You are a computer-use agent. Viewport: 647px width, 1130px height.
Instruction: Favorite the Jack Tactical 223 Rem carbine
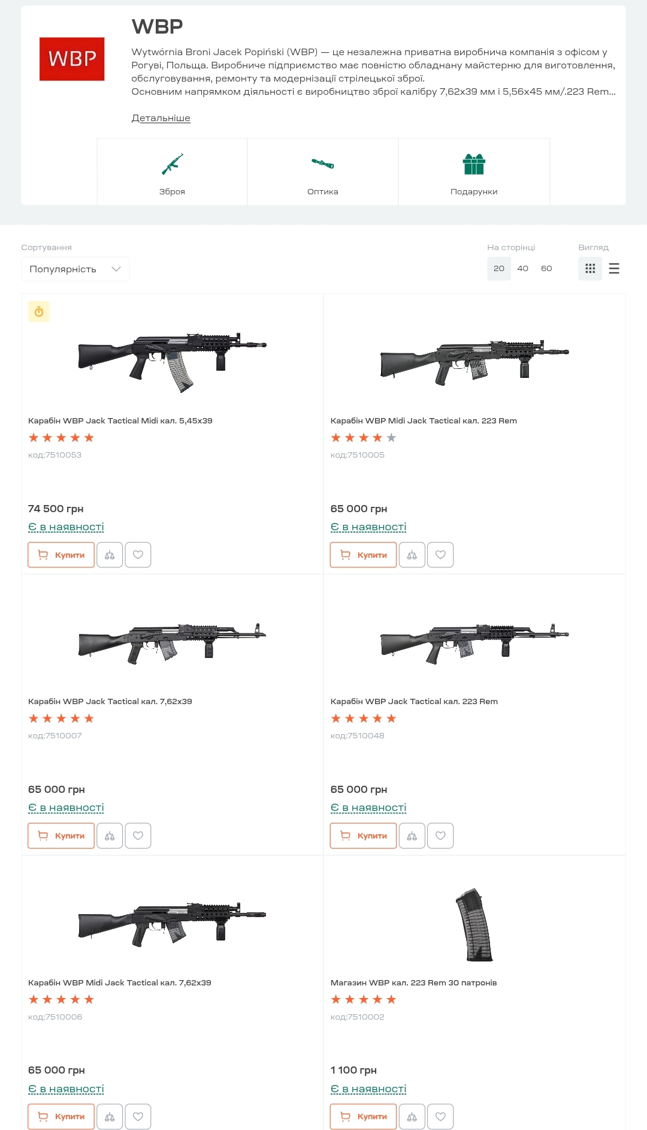(440, 836)
